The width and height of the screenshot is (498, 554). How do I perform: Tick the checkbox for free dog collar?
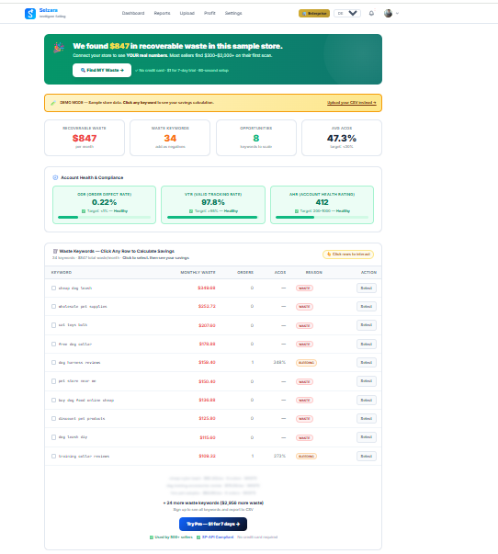[x=53, y=344]
